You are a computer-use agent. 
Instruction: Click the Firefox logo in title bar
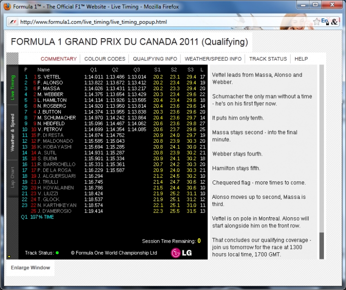[7, 6]
